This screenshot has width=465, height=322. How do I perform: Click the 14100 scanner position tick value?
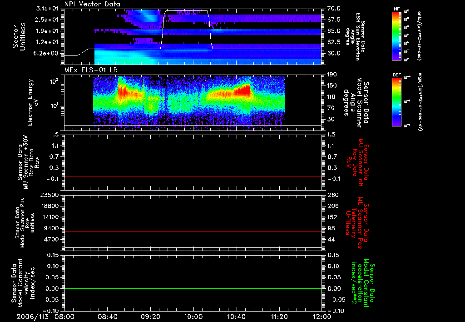50,217
